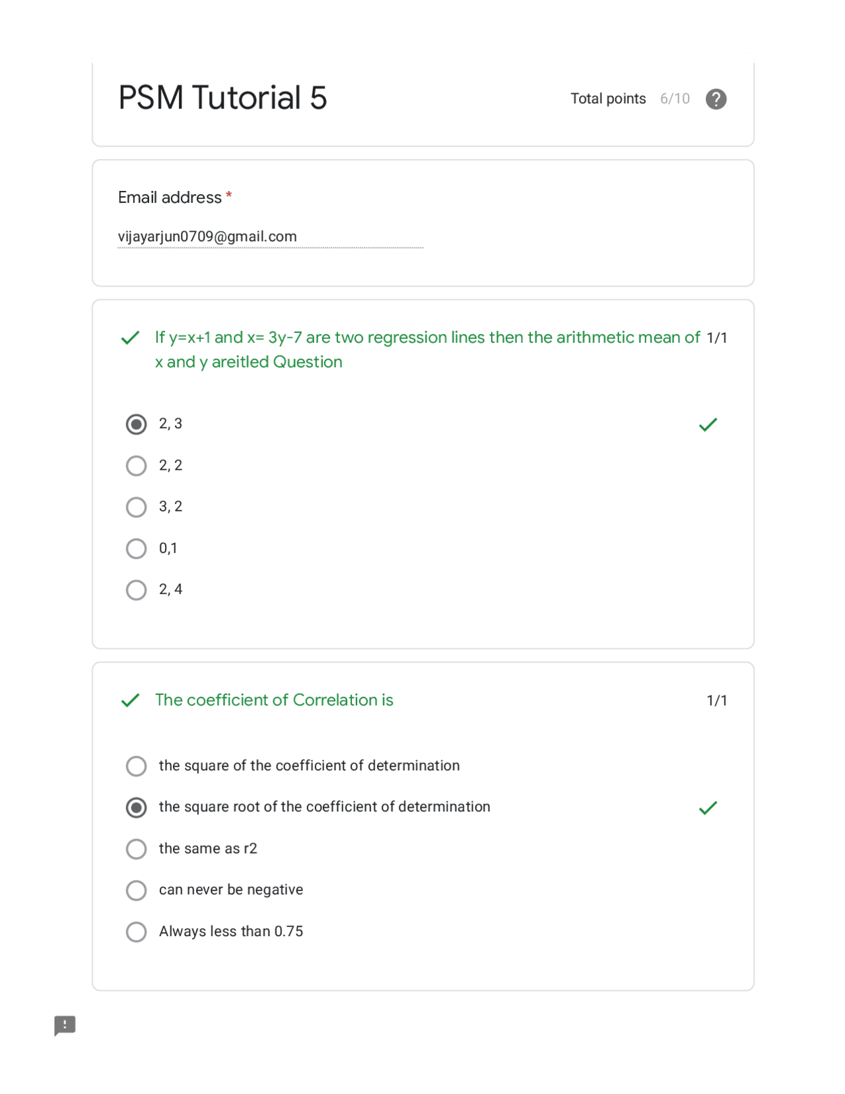Click the report abuse icon at bottom left

[x=65, y=1026]
